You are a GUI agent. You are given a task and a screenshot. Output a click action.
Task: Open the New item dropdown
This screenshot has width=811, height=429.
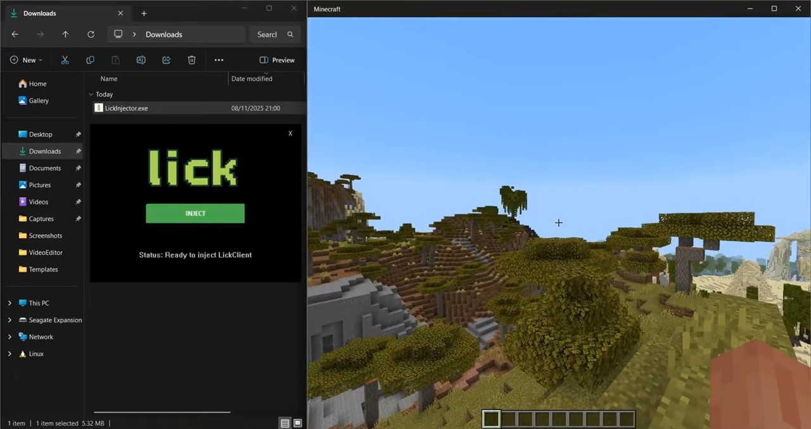tap(26, 60)
